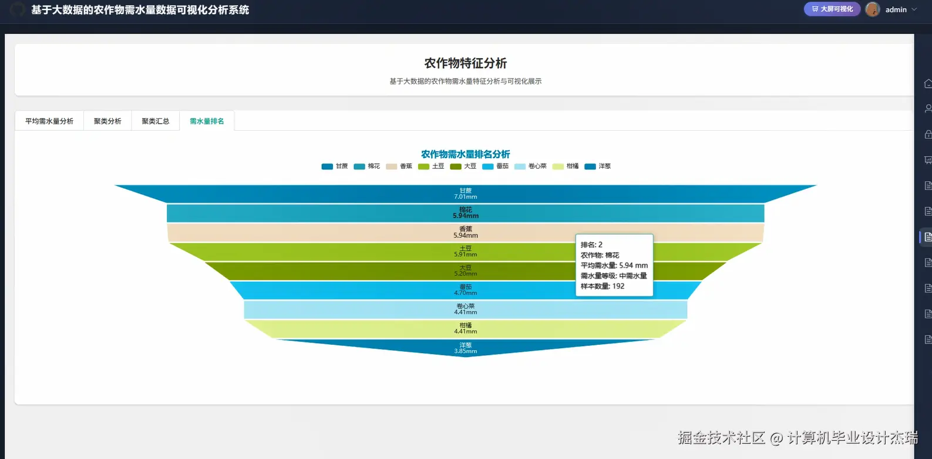Toggle the 卷心菜 legend item
This screenshot has width=932, height=459.
coord(530,166)
